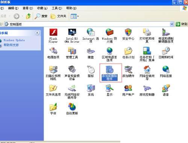
Task: Click the 转到 go button
Action: [182, 24]
